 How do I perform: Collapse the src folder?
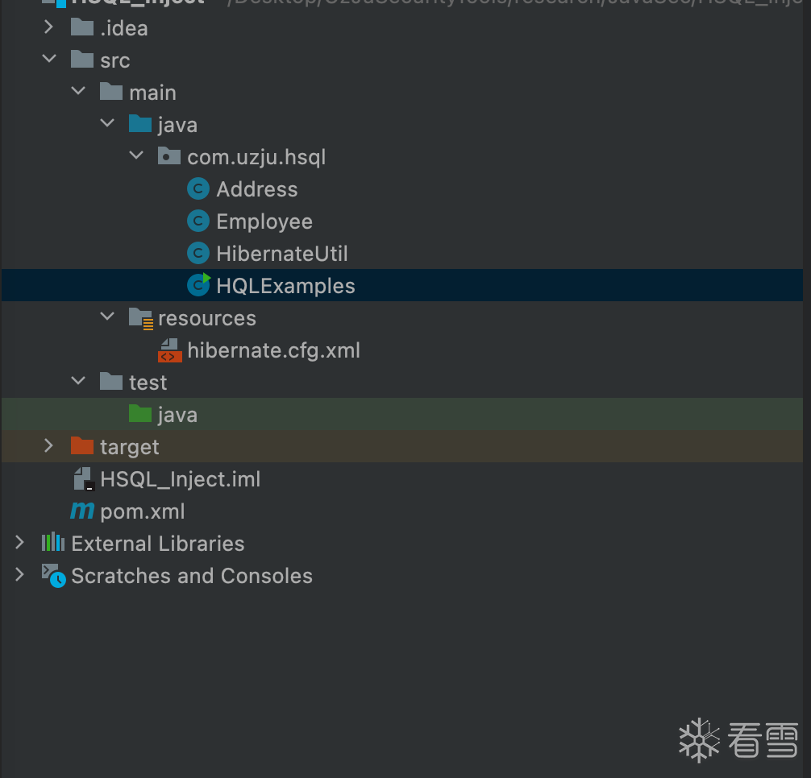[48, 60]
